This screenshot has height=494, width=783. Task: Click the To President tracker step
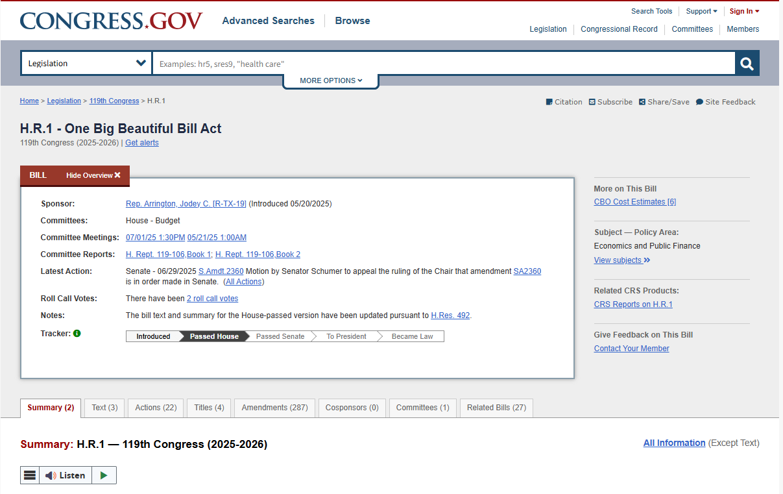point(346,336)
